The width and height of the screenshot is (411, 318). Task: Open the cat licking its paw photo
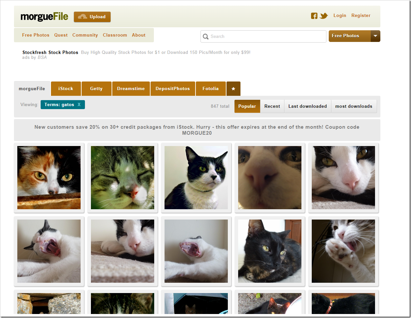343,251
